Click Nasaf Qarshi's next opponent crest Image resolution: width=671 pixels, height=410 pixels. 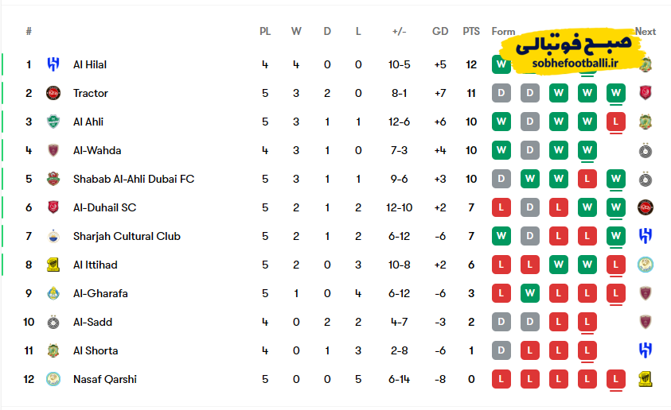click(646, 379)
